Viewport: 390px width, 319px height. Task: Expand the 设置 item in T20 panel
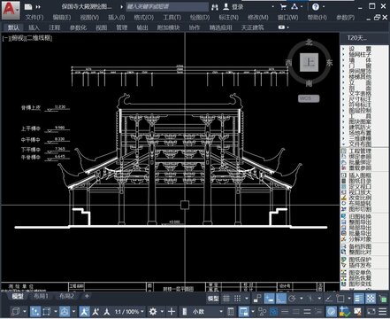(x=360, y=49)
